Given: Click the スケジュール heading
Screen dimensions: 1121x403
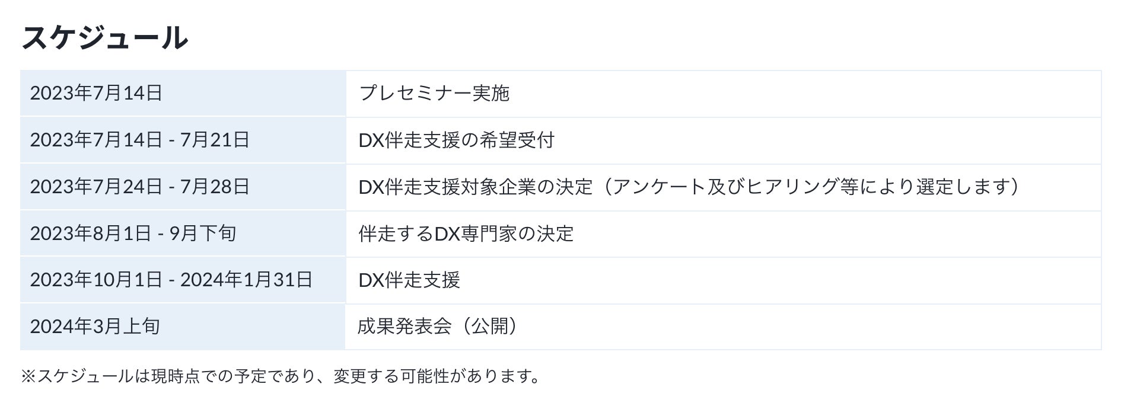Looking at the screenshot, I should (105, 38).
